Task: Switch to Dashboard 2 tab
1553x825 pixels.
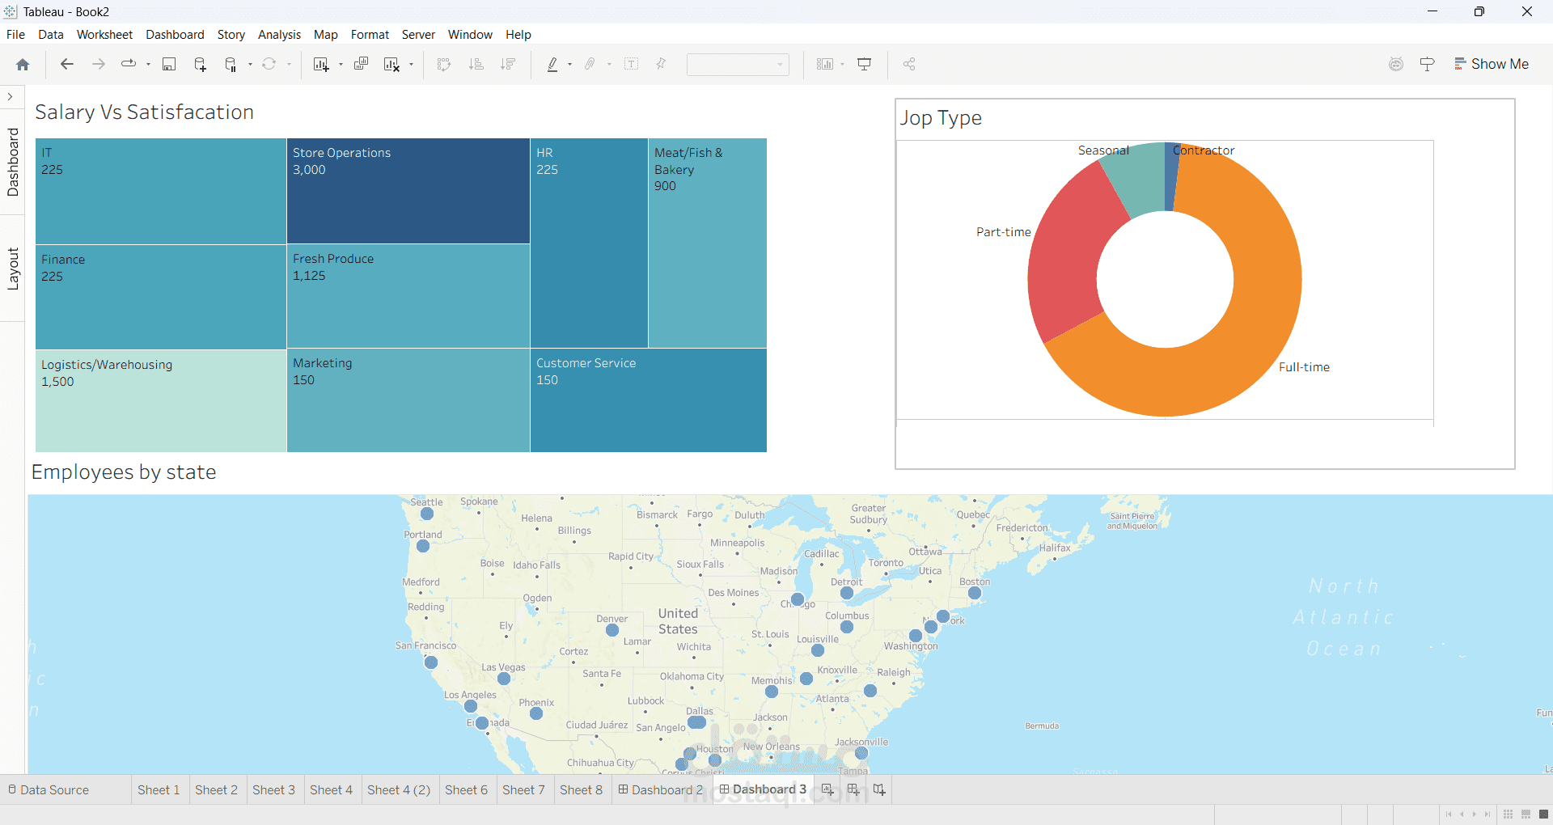Action: coord(661,789)
